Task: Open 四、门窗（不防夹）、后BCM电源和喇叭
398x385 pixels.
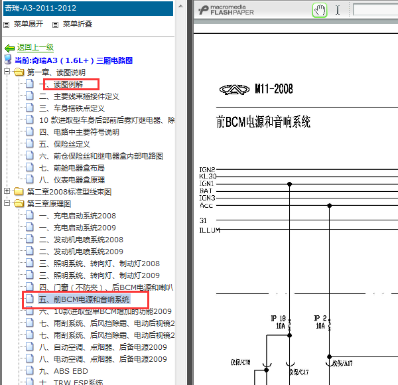Action: tap(106, 287)
